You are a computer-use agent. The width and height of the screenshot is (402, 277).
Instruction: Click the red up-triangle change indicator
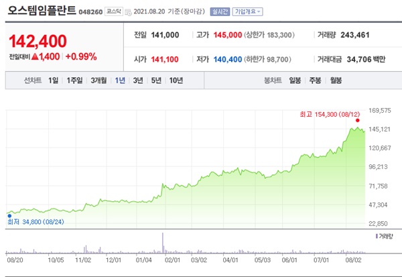[35, 56]
